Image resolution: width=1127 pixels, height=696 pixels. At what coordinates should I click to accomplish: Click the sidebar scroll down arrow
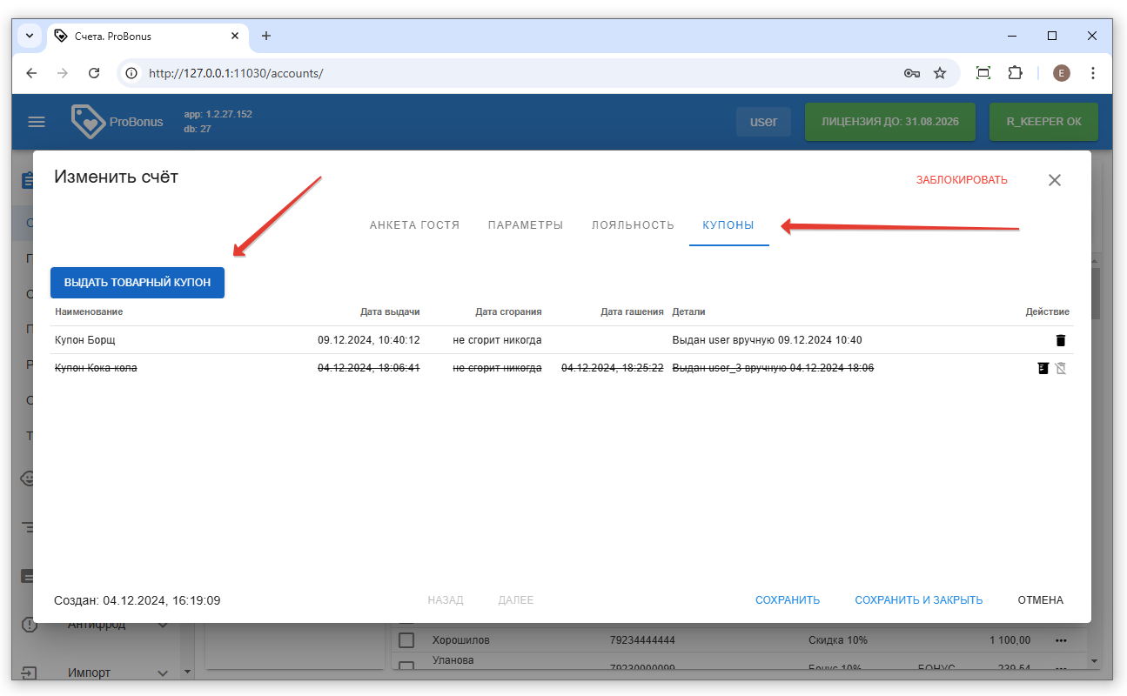click(186, 673)
